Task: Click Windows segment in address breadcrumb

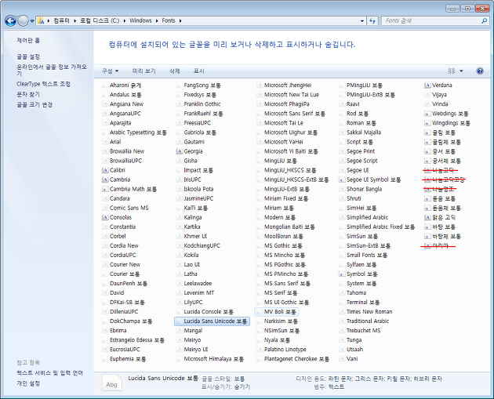Action: coord(140,21)
